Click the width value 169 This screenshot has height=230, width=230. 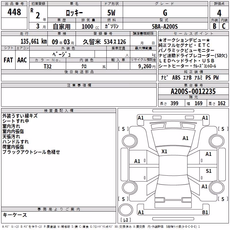coord(198,103)
